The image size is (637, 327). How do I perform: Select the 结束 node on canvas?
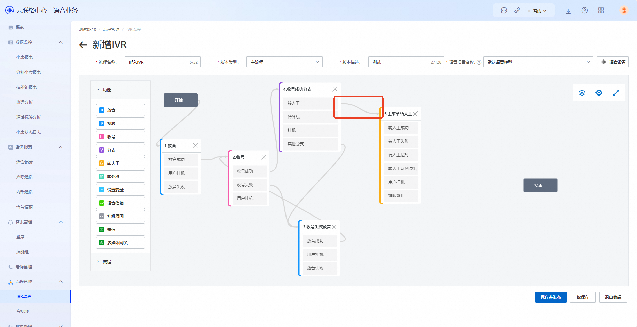coord(540,186)
